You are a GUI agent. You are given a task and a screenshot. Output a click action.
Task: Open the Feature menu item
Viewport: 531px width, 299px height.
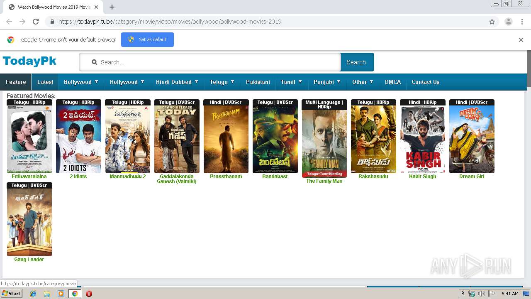16,82
